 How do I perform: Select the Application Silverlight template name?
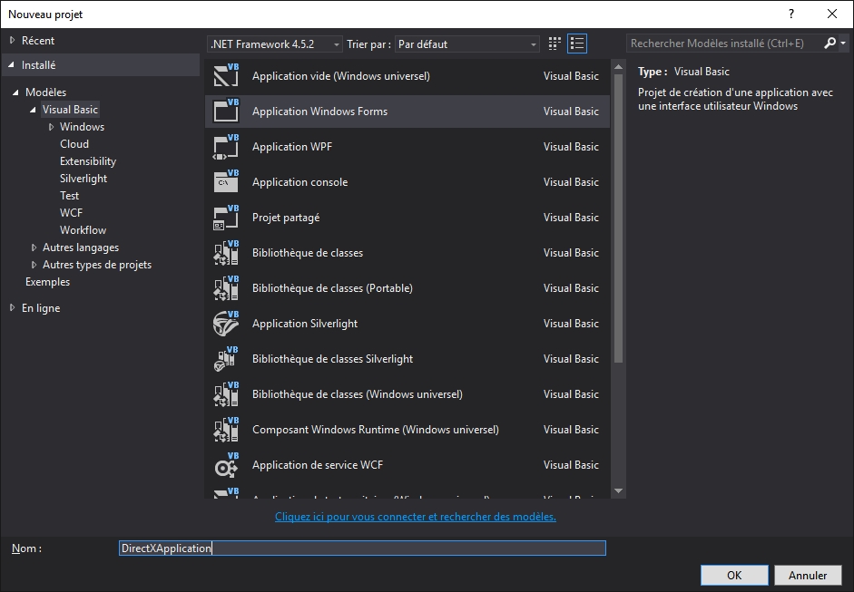(x=304, y=324)
